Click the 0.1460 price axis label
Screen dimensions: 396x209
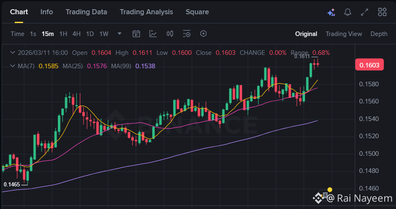(369, 188)
